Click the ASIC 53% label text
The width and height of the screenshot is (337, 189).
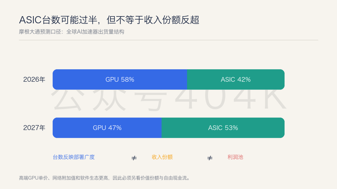(x=223, y=128)
